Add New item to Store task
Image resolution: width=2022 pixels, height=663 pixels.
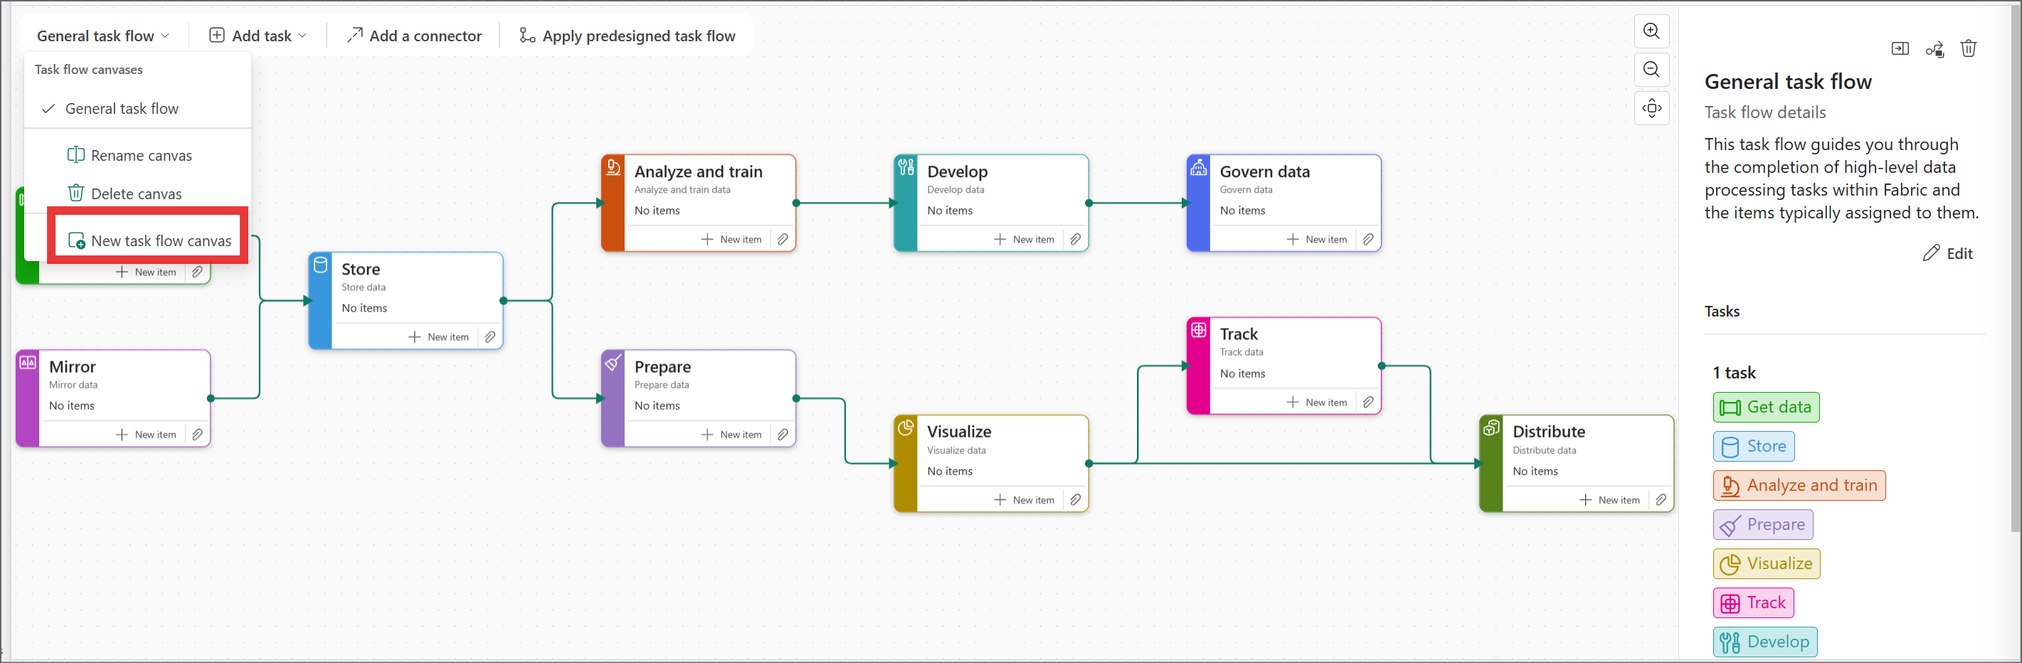click(x=439, y=336)
